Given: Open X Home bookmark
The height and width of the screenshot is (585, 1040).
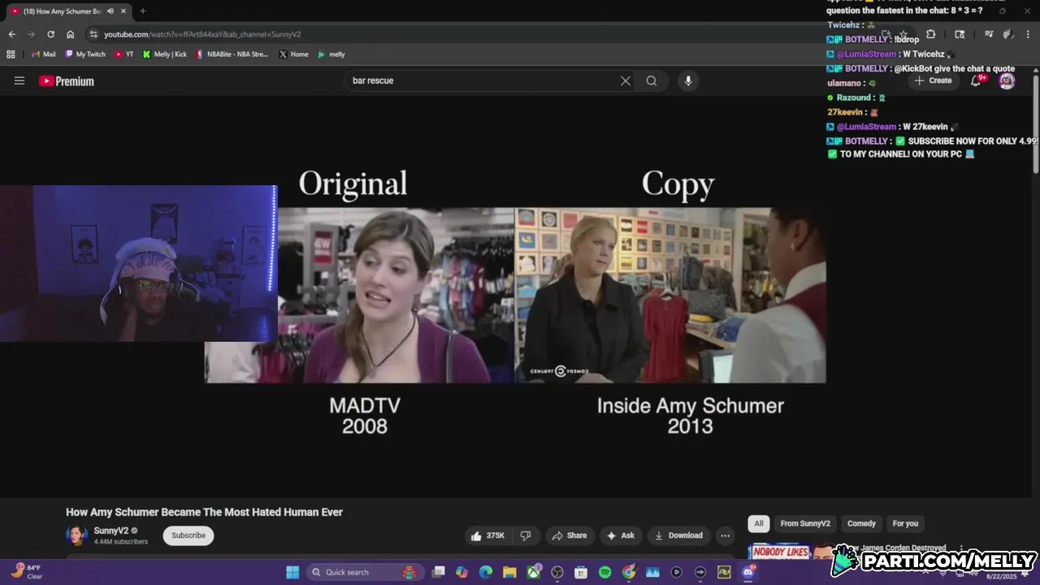Looking at the screenshot, I should coord(293,54).
